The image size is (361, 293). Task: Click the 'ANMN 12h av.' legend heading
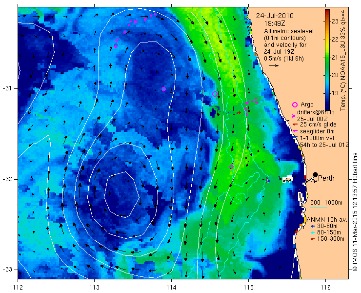(x=327, y=219)
